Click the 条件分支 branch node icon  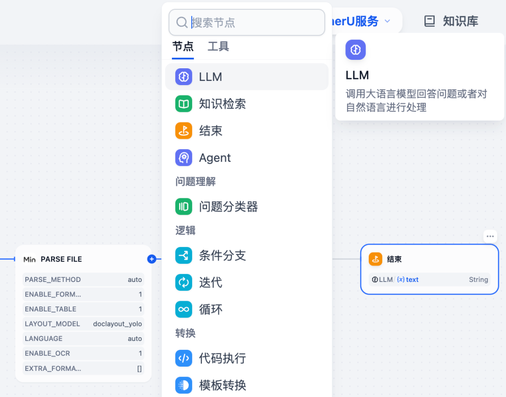tap(183, 255)
